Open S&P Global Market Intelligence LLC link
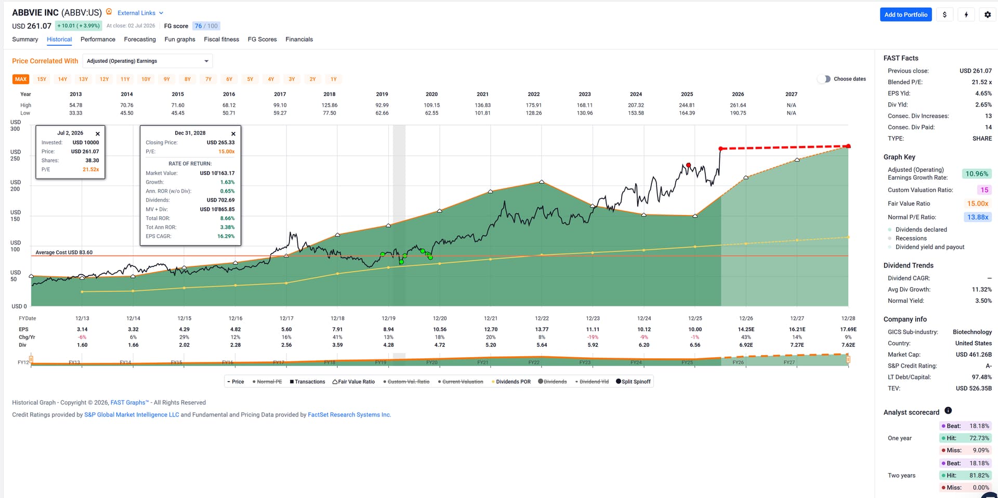 132,415
